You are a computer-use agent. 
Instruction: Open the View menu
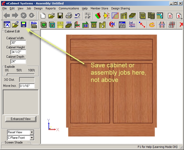[20, 8]
